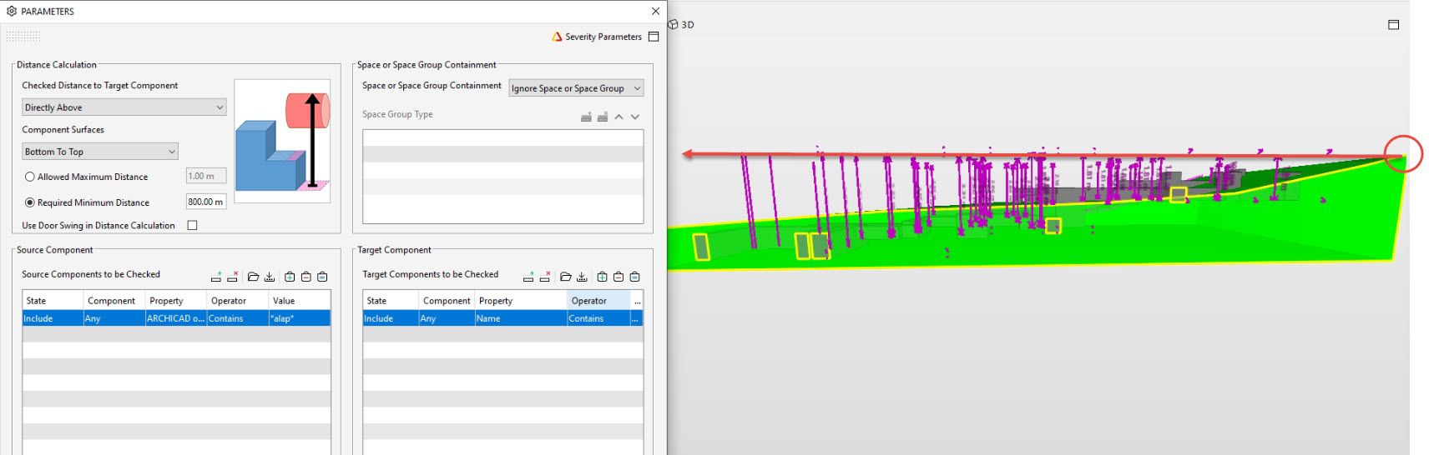Click the Space Group Type empty list box
The height and width of the screenshot is (455, 1429).
click(x=502, y=177)
